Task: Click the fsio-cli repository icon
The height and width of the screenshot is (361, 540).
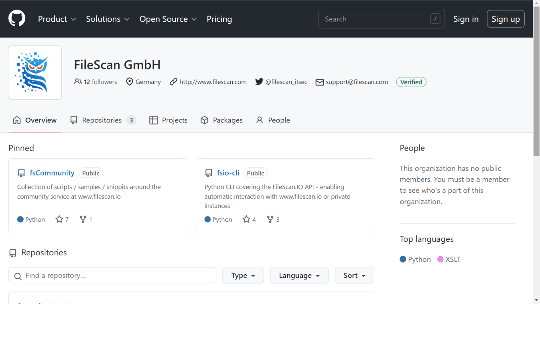Action: 209,173
